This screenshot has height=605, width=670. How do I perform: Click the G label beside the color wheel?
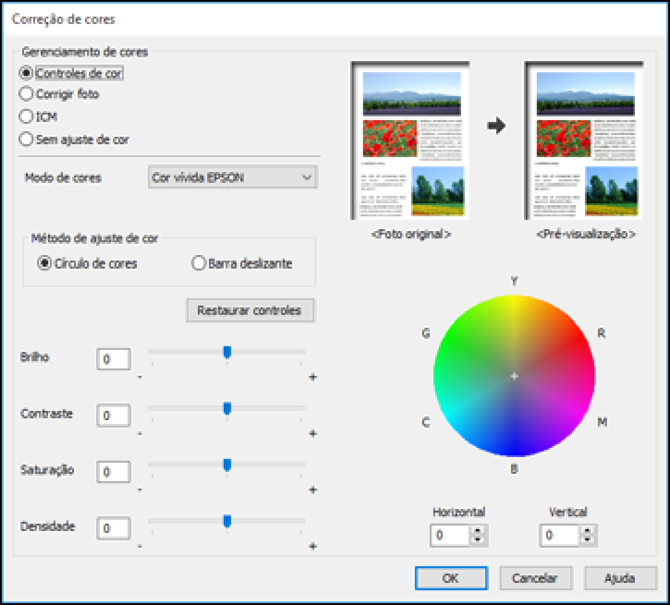[425, 333]
